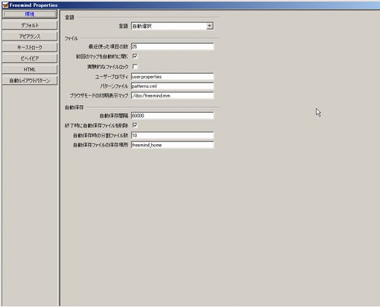Edit the 自動保存間隔 60000 field
Image resolution: width=380 pixels, height=307 pixels.
172,116
